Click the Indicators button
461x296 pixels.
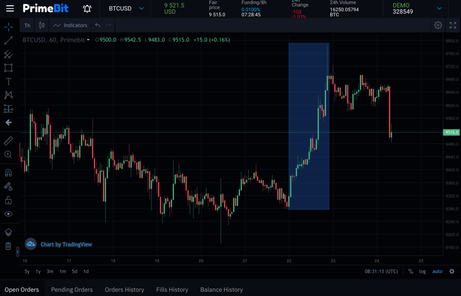(x=71, y=25)
